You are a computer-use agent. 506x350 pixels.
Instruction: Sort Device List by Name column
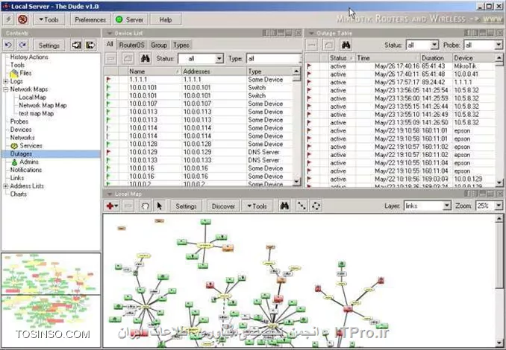click(154, 71)
